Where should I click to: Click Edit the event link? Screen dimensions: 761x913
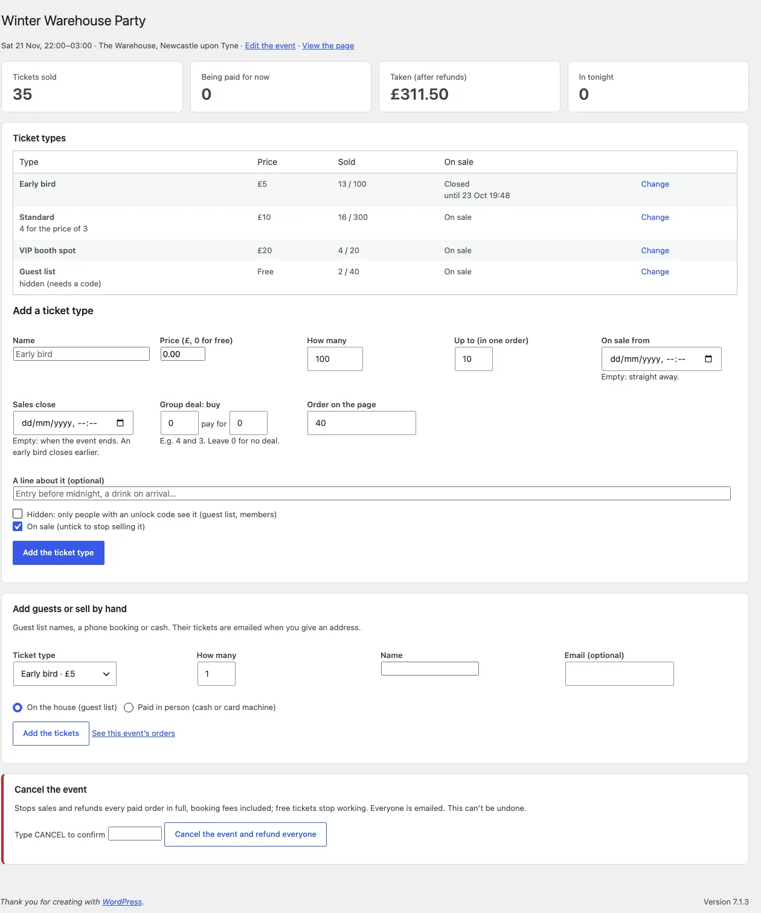(270, 45)
